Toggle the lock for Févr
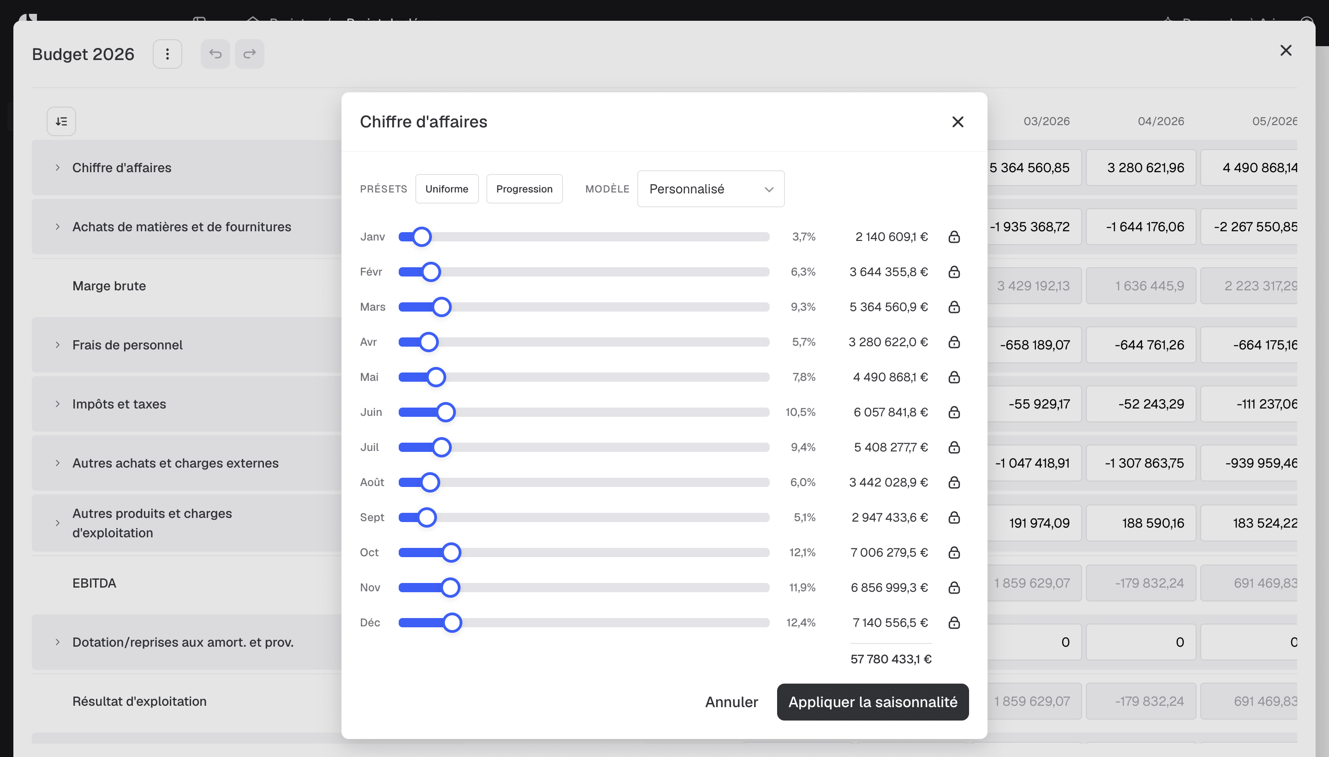 (954, 272)
